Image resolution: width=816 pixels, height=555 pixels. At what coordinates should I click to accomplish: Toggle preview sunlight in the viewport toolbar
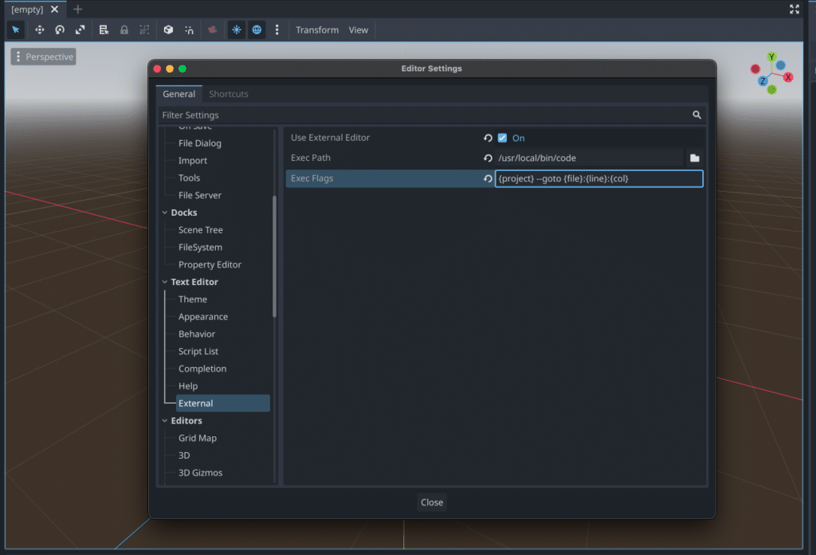pos(236,29)
